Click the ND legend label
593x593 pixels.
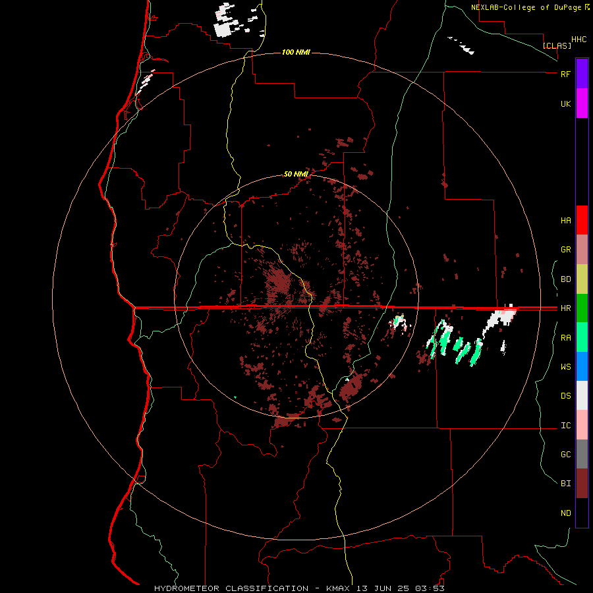565,513
